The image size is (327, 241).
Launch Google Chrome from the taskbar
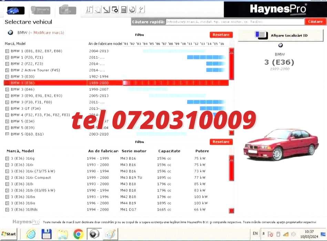(x=79, y=234)
